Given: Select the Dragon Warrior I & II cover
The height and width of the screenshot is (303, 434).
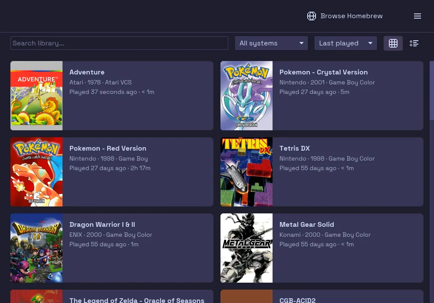Looking at the screenshot, I should click(x=36, y=248).
